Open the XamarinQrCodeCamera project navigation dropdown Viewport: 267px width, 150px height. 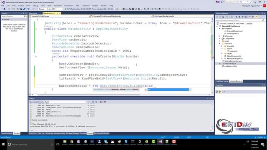pyautogui.click(x=59, y=16)
